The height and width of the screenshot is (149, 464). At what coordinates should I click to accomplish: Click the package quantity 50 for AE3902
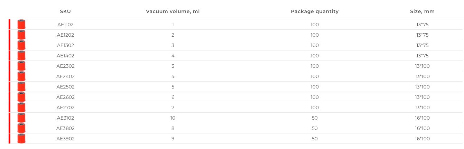tap(315, 139)
